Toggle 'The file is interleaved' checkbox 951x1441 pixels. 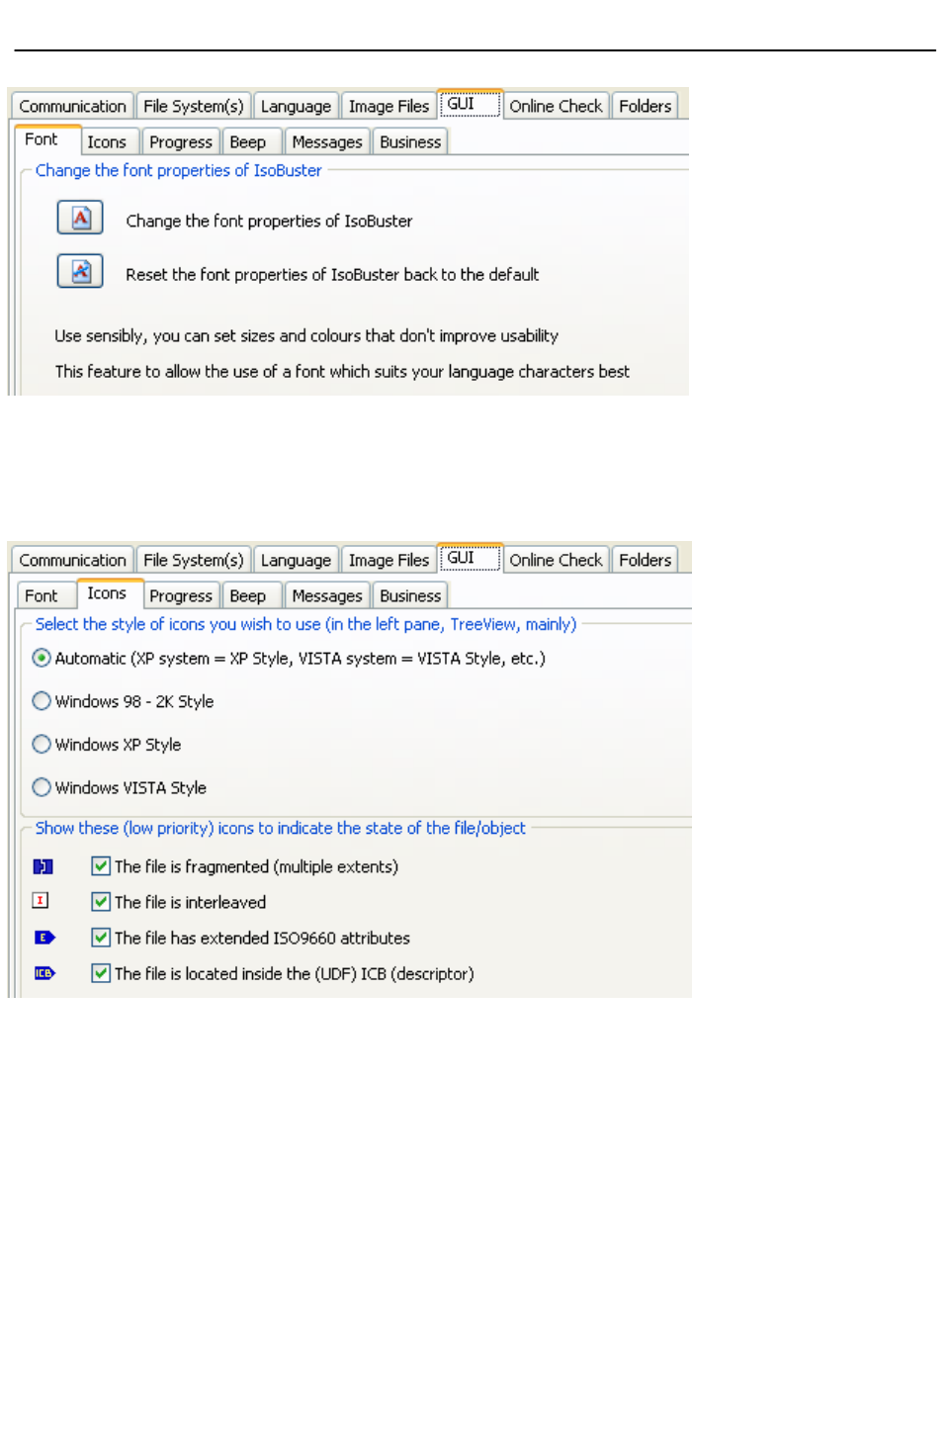[x=101, y=902]
